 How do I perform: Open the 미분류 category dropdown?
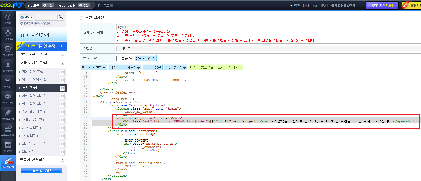coord(125,58)
